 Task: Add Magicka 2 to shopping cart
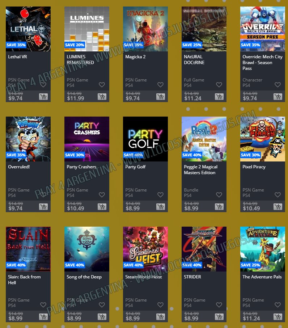coord(161,97)
